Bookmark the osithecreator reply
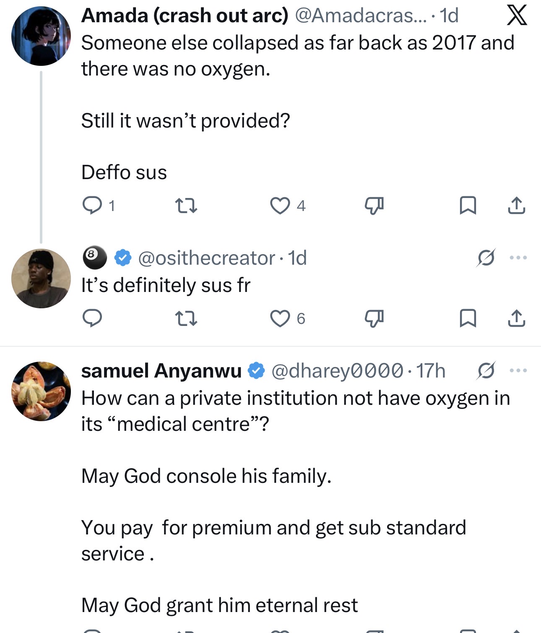541x633 pixels. (468, 318)
